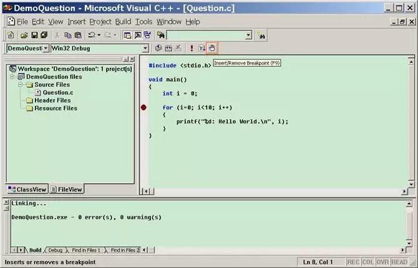Open the Window menu

[x=168, y=22]
